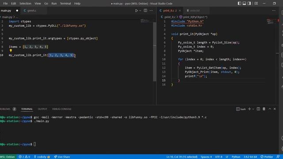Show errors and warnings in status bar
This screenshot has height=159, width=283.
(24, 157)
